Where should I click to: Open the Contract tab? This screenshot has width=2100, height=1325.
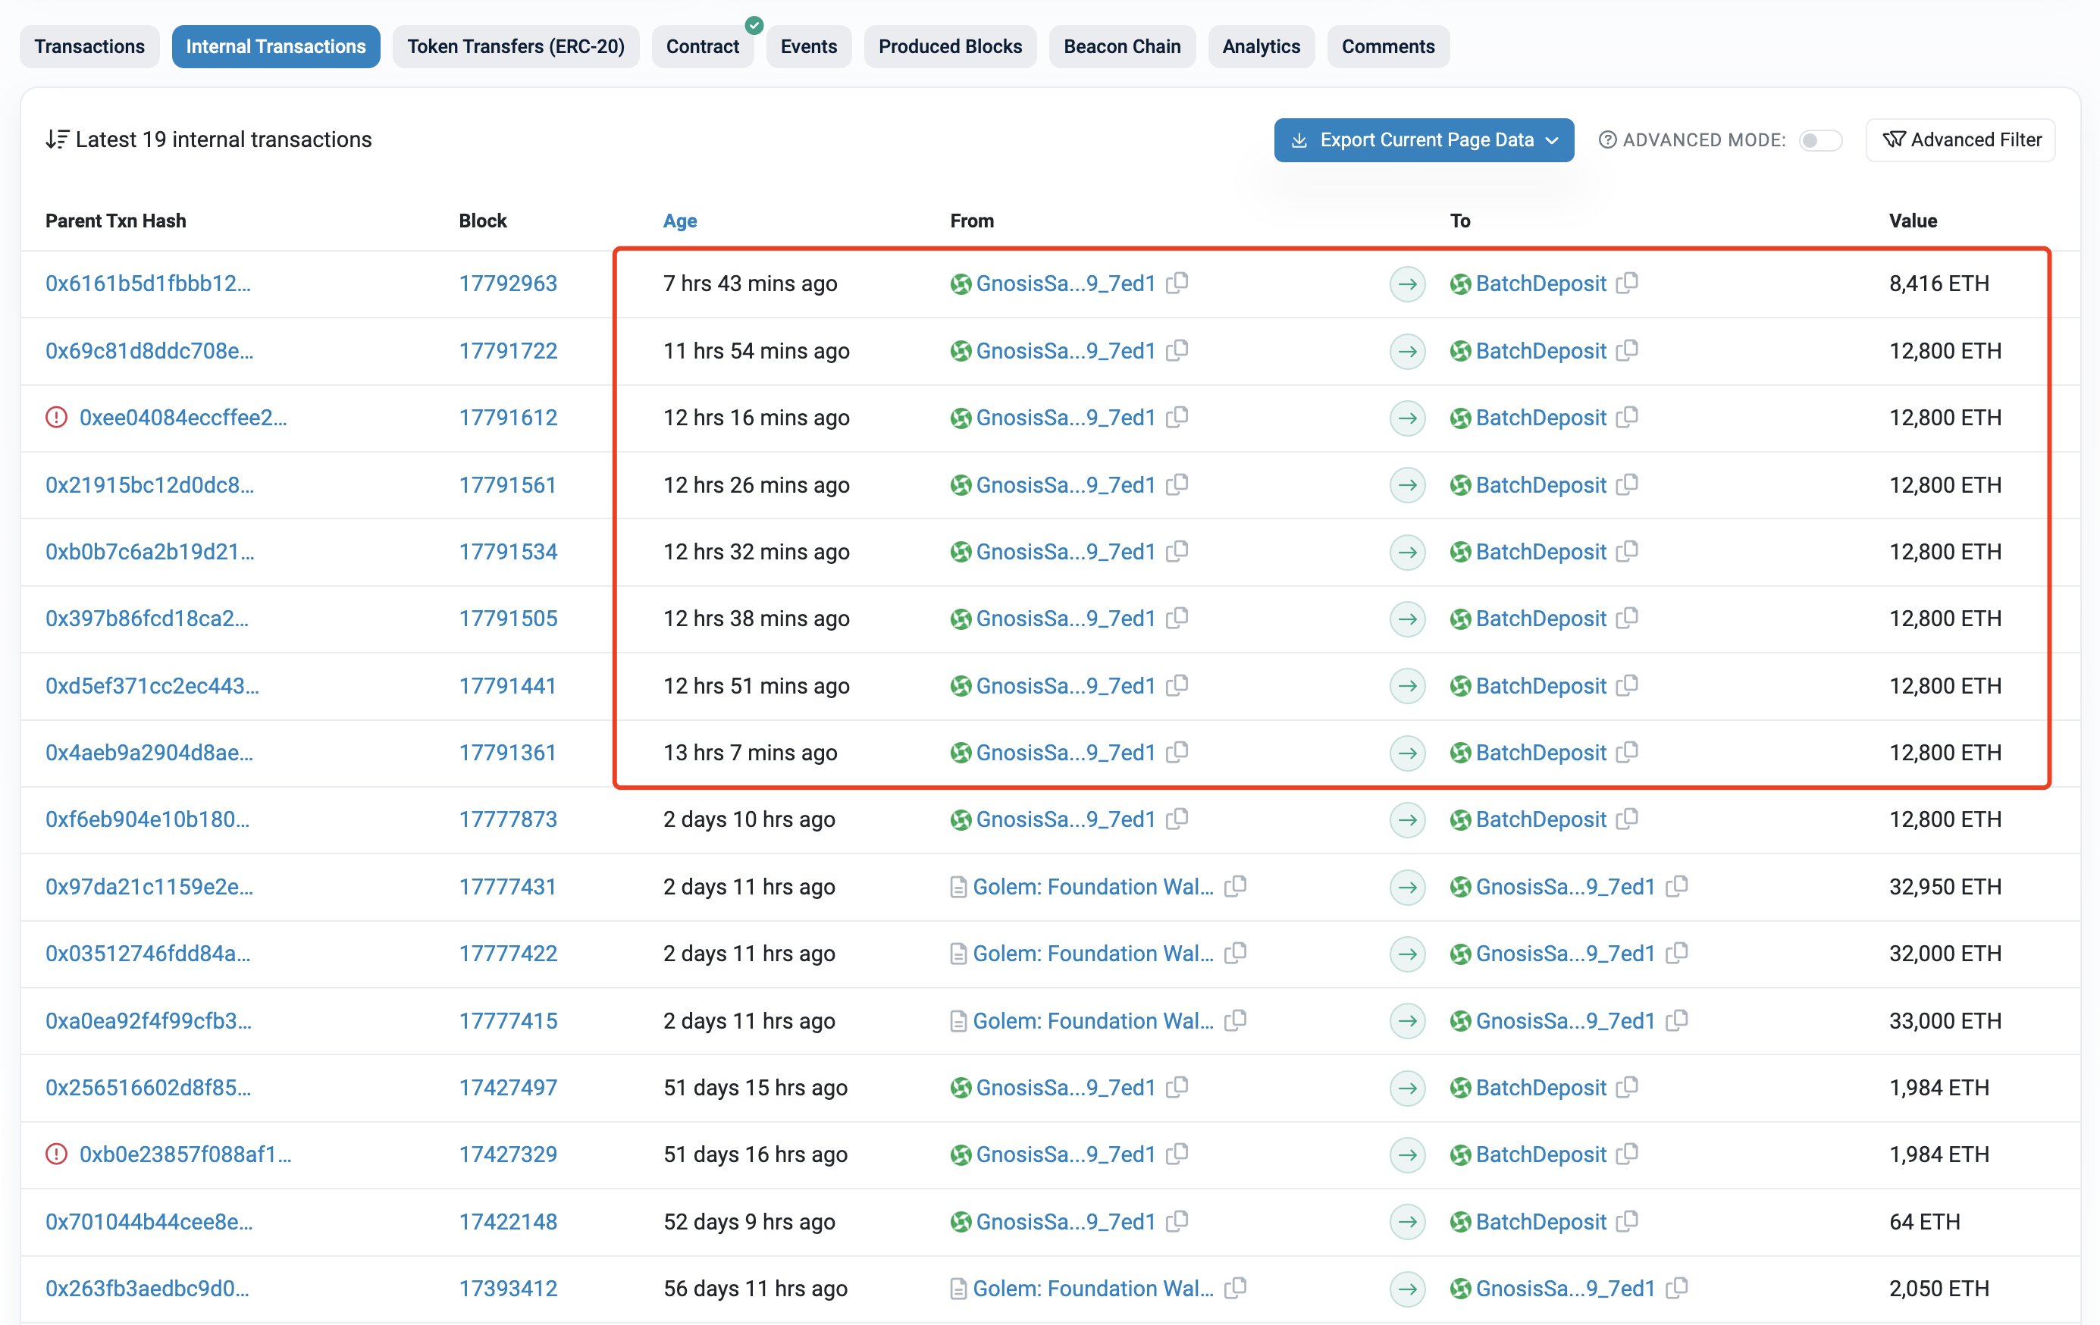point(702,46)
